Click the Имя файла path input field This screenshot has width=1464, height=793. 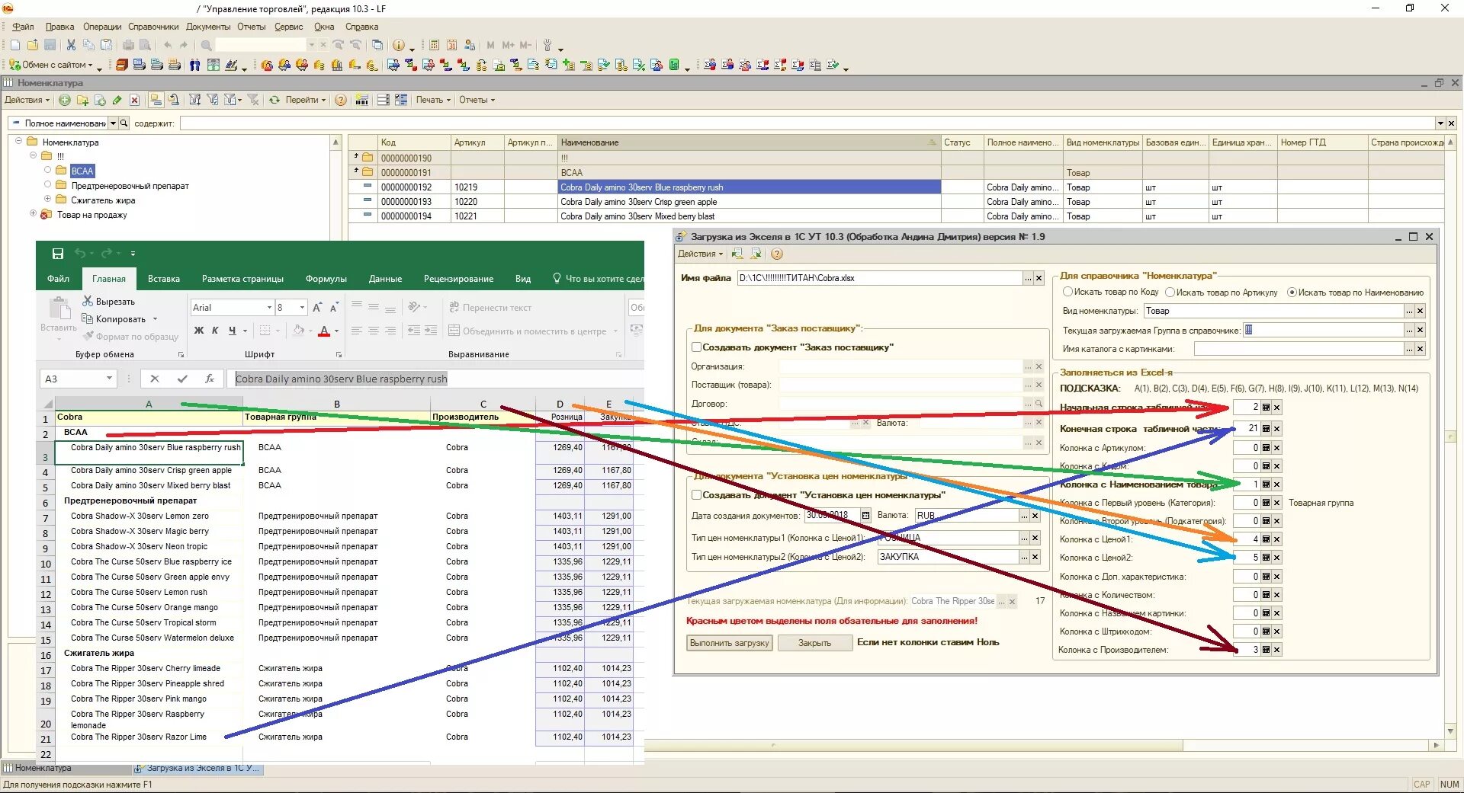(879, 278)
